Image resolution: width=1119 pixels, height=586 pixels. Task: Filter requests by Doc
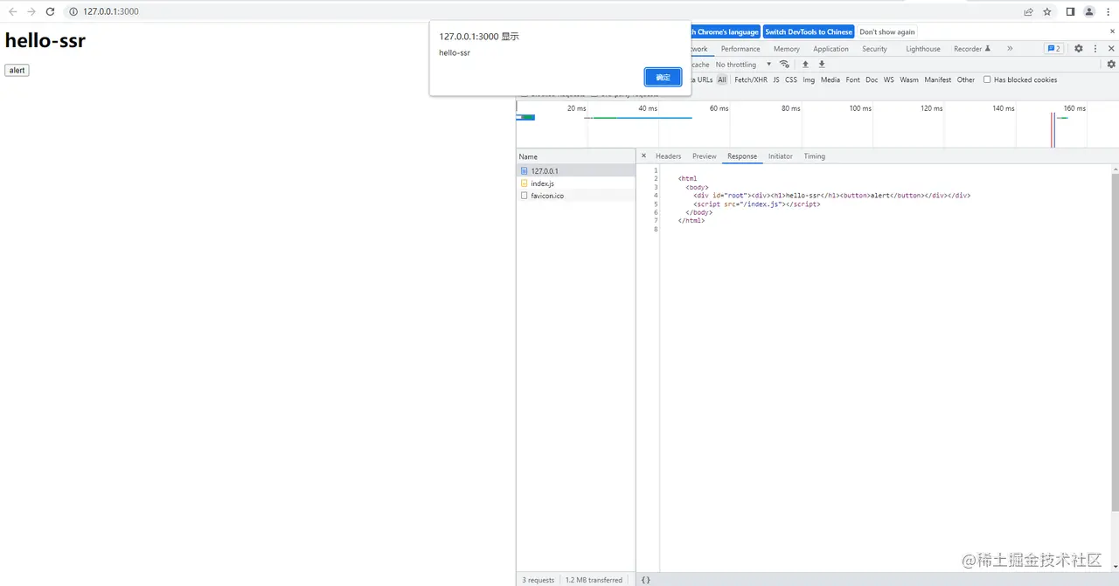pos(872,79)
